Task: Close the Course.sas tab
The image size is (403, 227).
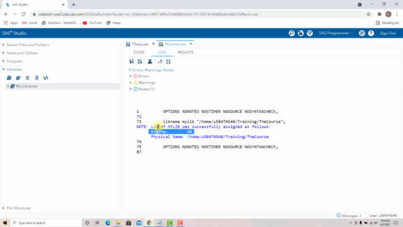Action: [x=191, y=44]
